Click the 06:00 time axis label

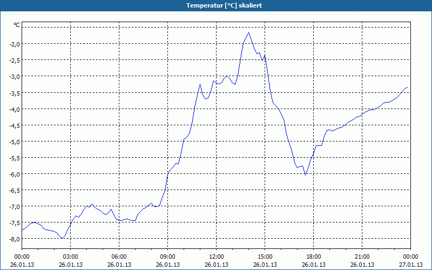[x=119, y=257]
